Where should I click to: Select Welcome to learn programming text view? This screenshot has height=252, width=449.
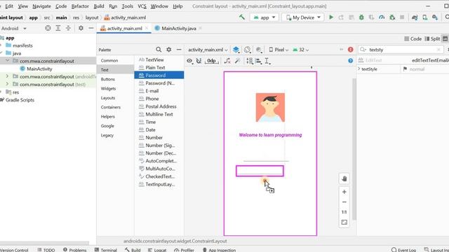pos(270,135)
